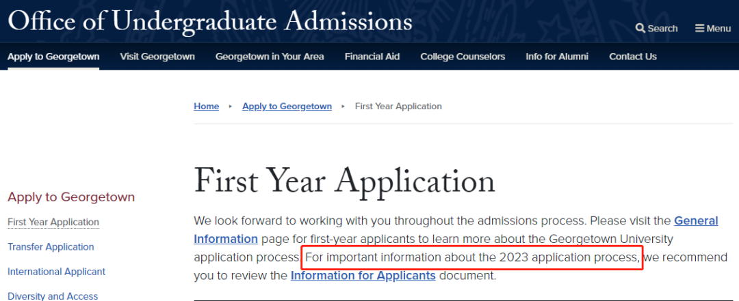Screen dimensions: 739x301
Task: Click Office of Undergraduate Admissions title
Action: pyautogui.click(x=210, y=20)
